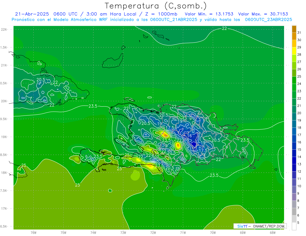This screenshot has height=236, width=306.
Task: Click longitude axis label '74W'
Action: (93, 232)
